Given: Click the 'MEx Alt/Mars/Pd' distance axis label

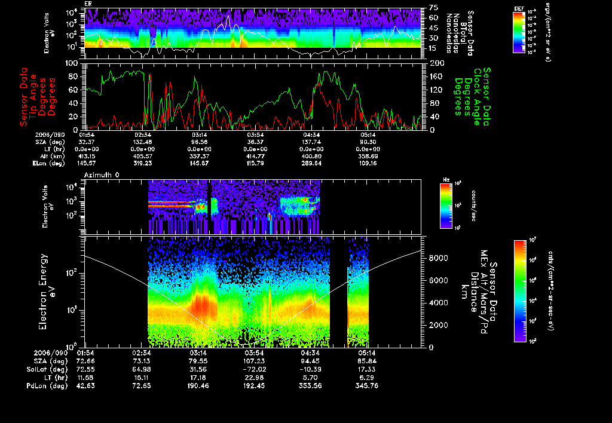Looking at the screenshot, I should pos(484,292).
